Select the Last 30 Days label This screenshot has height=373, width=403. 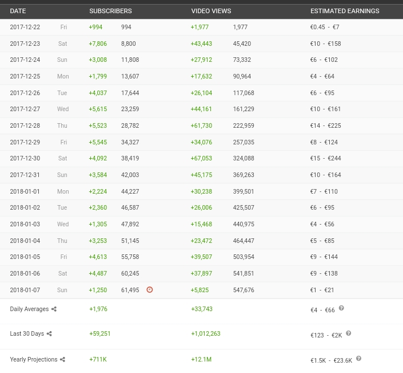[26, 334]
